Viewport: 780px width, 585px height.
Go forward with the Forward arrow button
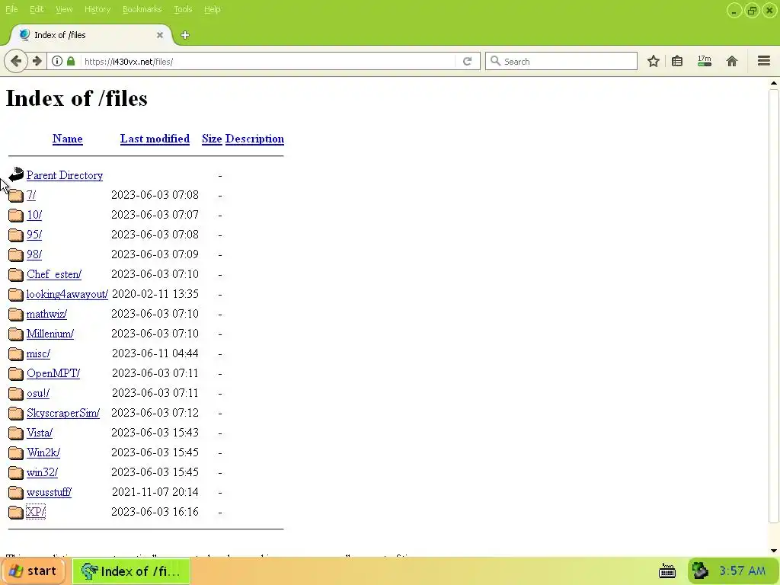click(x=37, y=61)
